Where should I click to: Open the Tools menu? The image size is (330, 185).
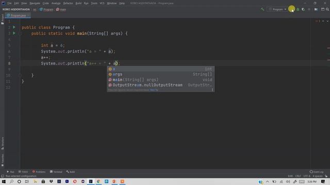tap(94, 3)
